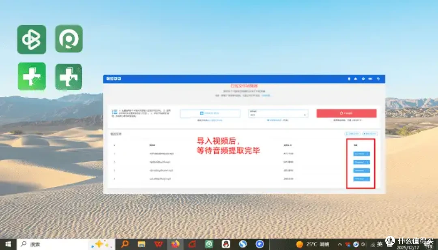This screenshot has width=438, height=250.
Task: Click the volume speaker tray icon
Action: coord(364,244)
